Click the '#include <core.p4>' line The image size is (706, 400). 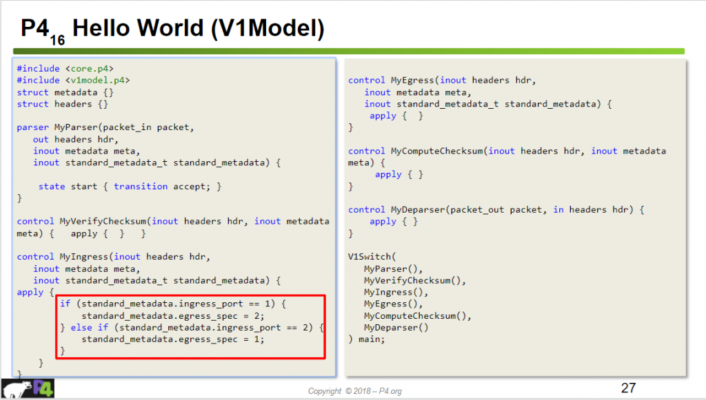(x=65, y=68)
